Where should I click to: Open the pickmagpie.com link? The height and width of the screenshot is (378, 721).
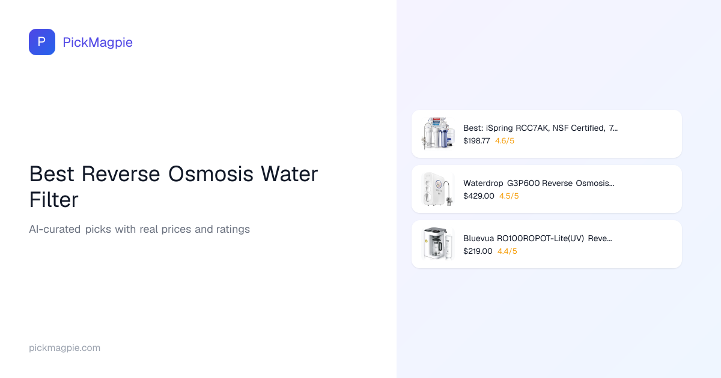pyautogui.click(x=64, y=348)
